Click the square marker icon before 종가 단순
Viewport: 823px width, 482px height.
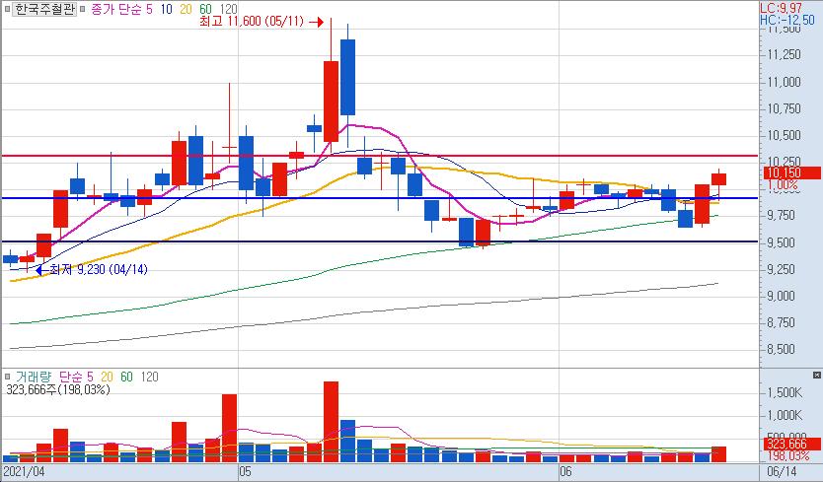pyautogui.click(x=83, y=9)
